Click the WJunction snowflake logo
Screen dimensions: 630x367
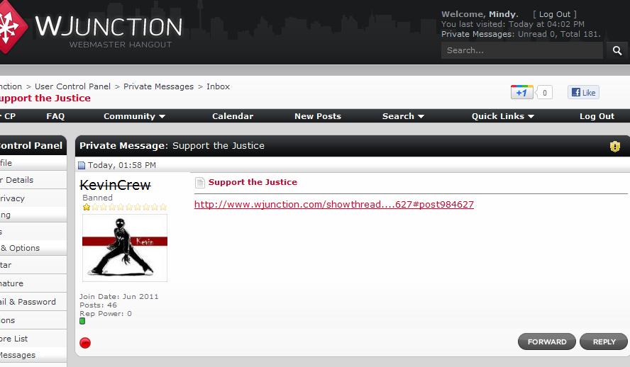[x=10, y=26]
